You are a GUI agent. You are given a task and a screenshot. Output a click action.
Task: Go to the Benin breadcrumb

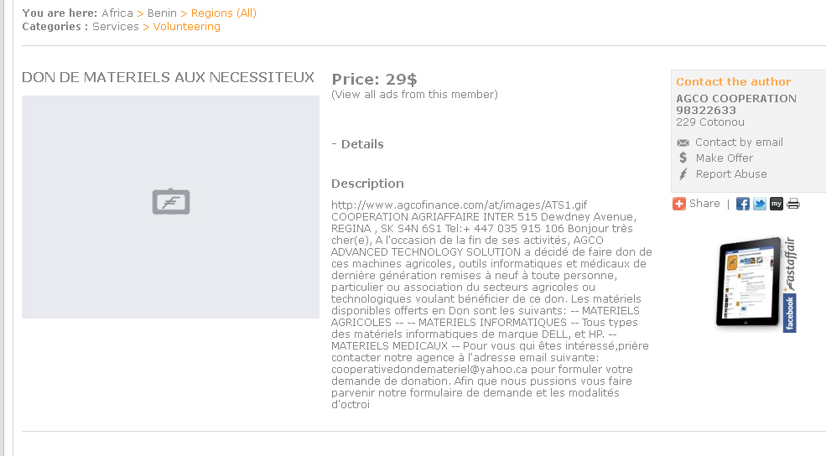coord(162,13)
